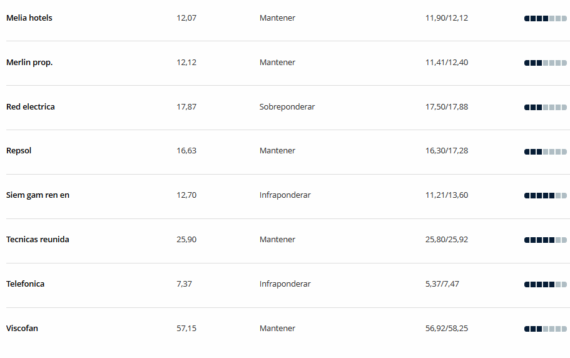The width and height of the screenshot is (570, 358).
Task: Click Infraponderar recommendation in Telefonica row
Action: pyautogui.click(x=285, y=284)
